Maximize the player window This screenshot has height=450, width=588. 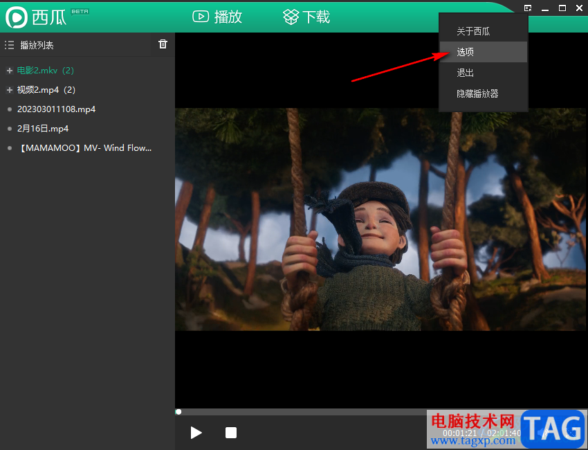[x=562, y=8]
